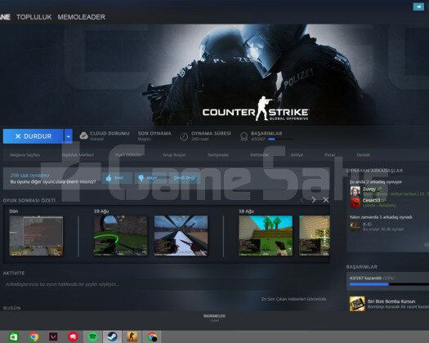Open En Son Çıkan Haberleri Görüntüle link

[x=293, y=299]
